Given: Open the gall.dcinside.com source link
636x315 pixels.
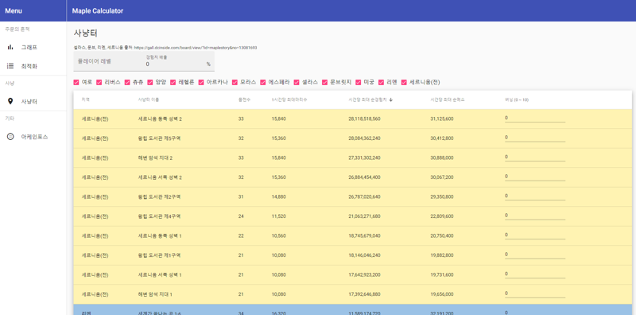Looking at the screenshot, I should coord(195,48).
